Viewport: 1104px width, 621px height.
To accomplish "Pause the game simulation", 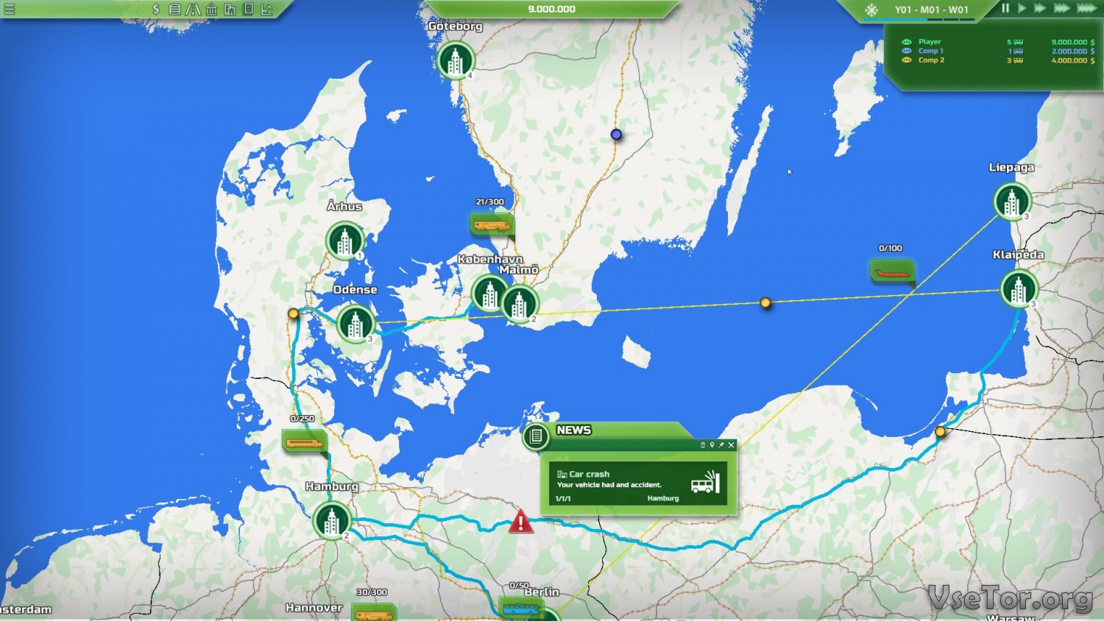I will (x=1005, y=9).
